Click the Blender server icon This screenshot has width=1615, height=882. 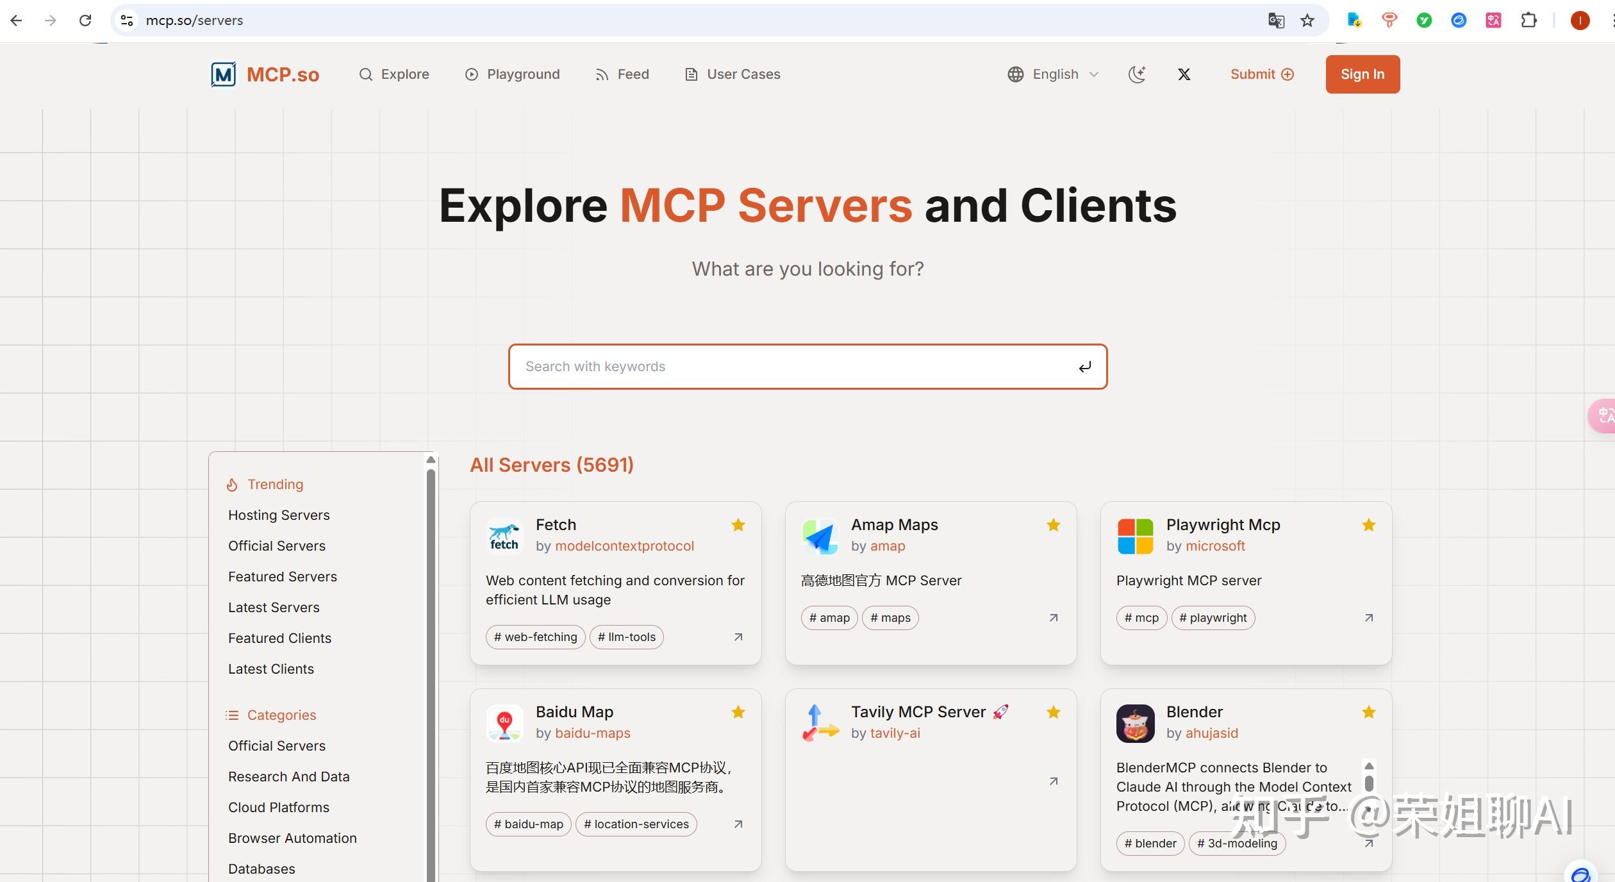(x=1134, y=723)
